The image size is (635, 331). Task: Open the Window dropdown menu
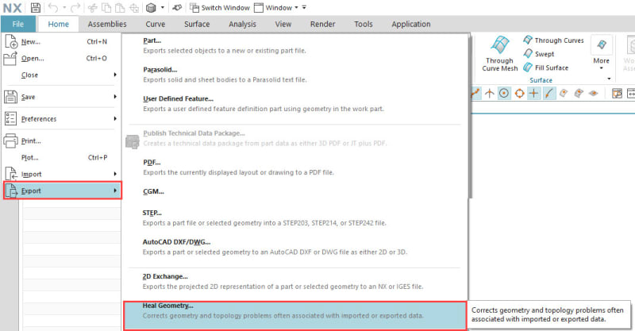[x=276, y=7]
